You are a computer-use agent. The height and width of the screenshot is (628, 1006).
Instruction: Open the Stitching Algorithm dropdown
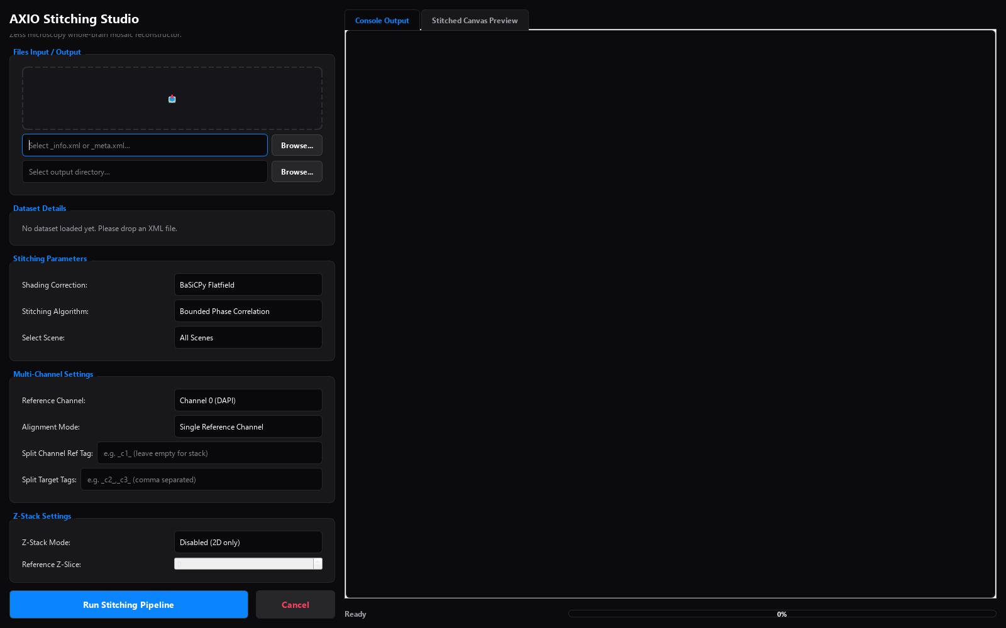(248, 311)
